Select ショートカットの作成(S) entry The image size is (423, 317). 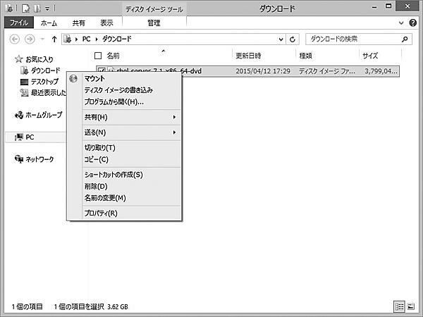(x=114, y=175)
